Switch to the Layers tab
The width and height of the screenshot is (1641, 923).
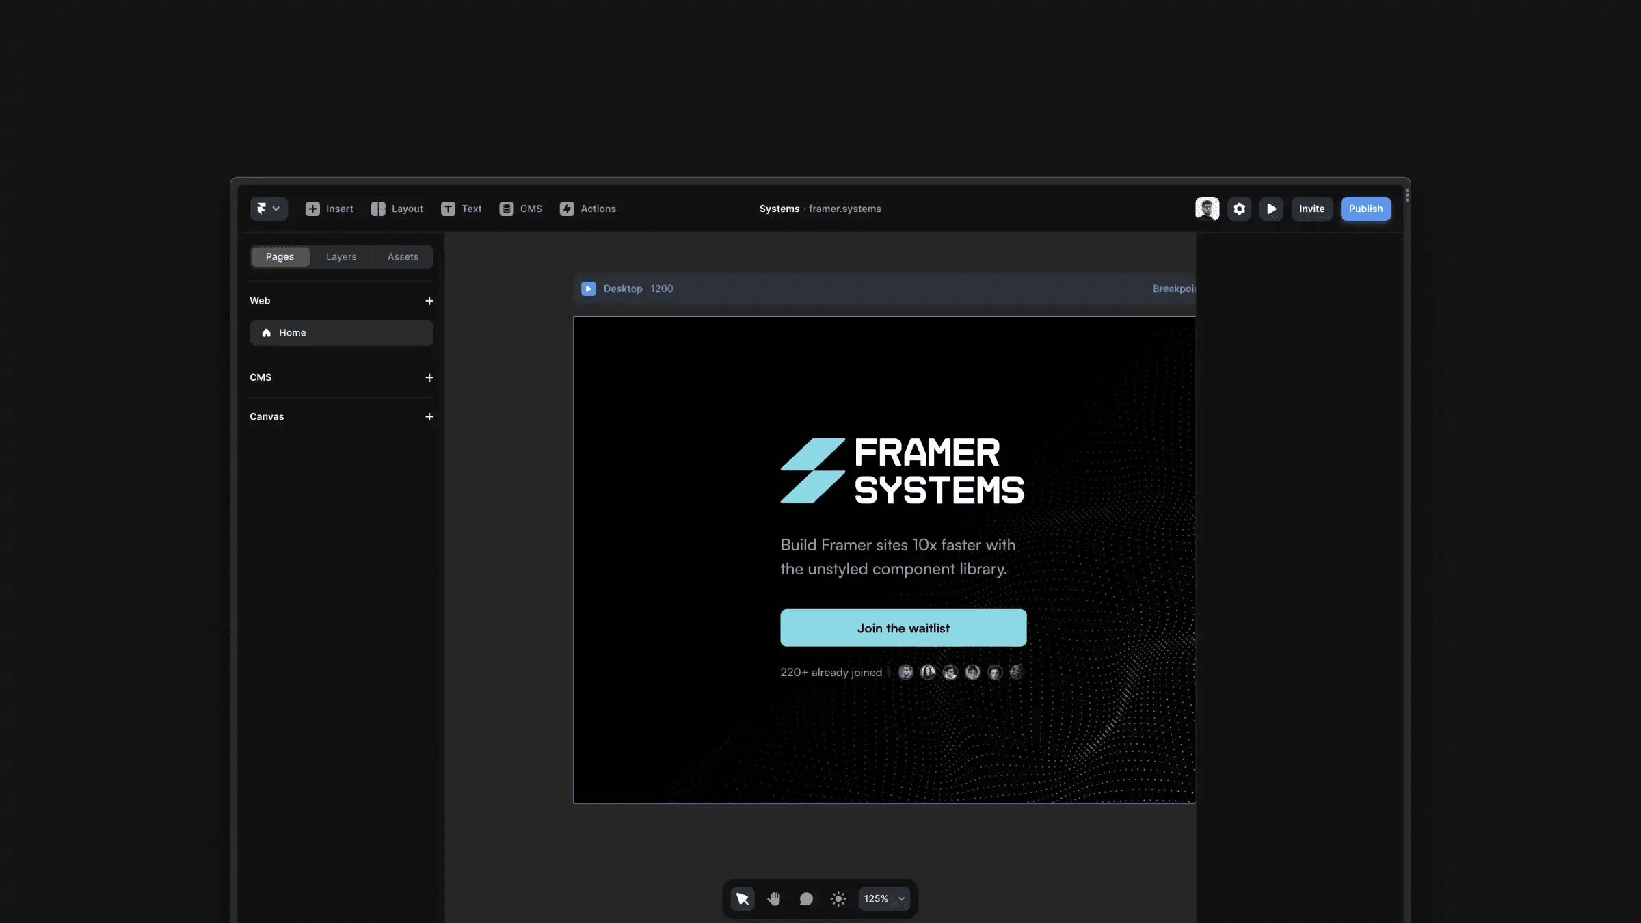click(x=341, y=256)
